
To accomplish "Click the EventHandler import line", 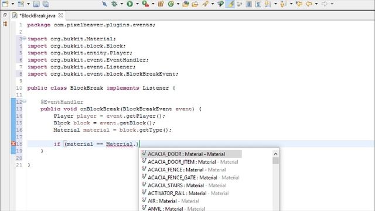I will pos(88,60).
